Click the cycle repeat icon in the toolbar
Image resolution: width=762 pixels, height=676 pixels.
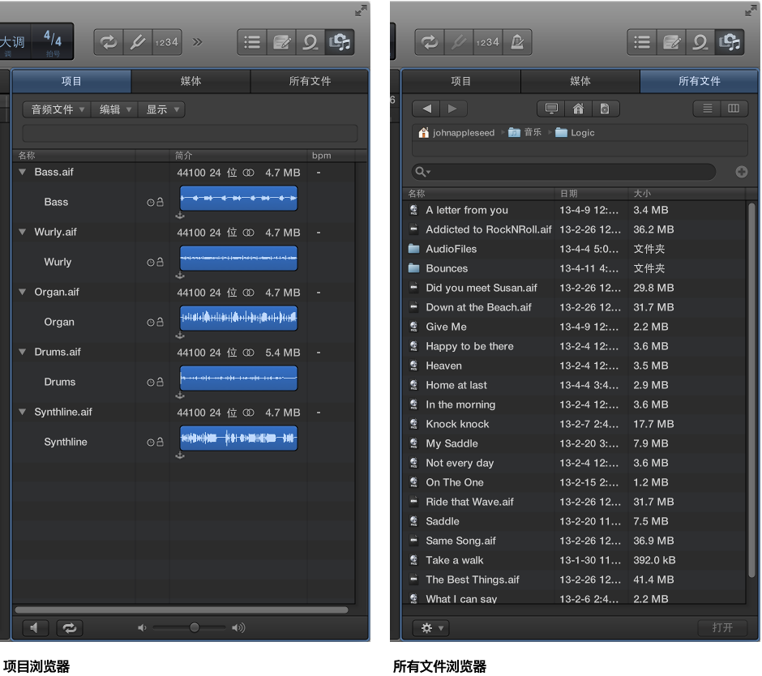coord(109,42)
